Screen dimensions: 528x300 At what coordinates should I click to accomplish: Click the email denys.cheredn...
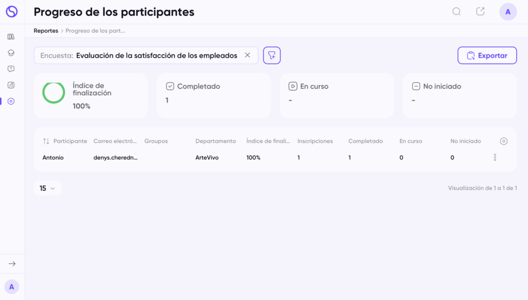tap(115, 158)
